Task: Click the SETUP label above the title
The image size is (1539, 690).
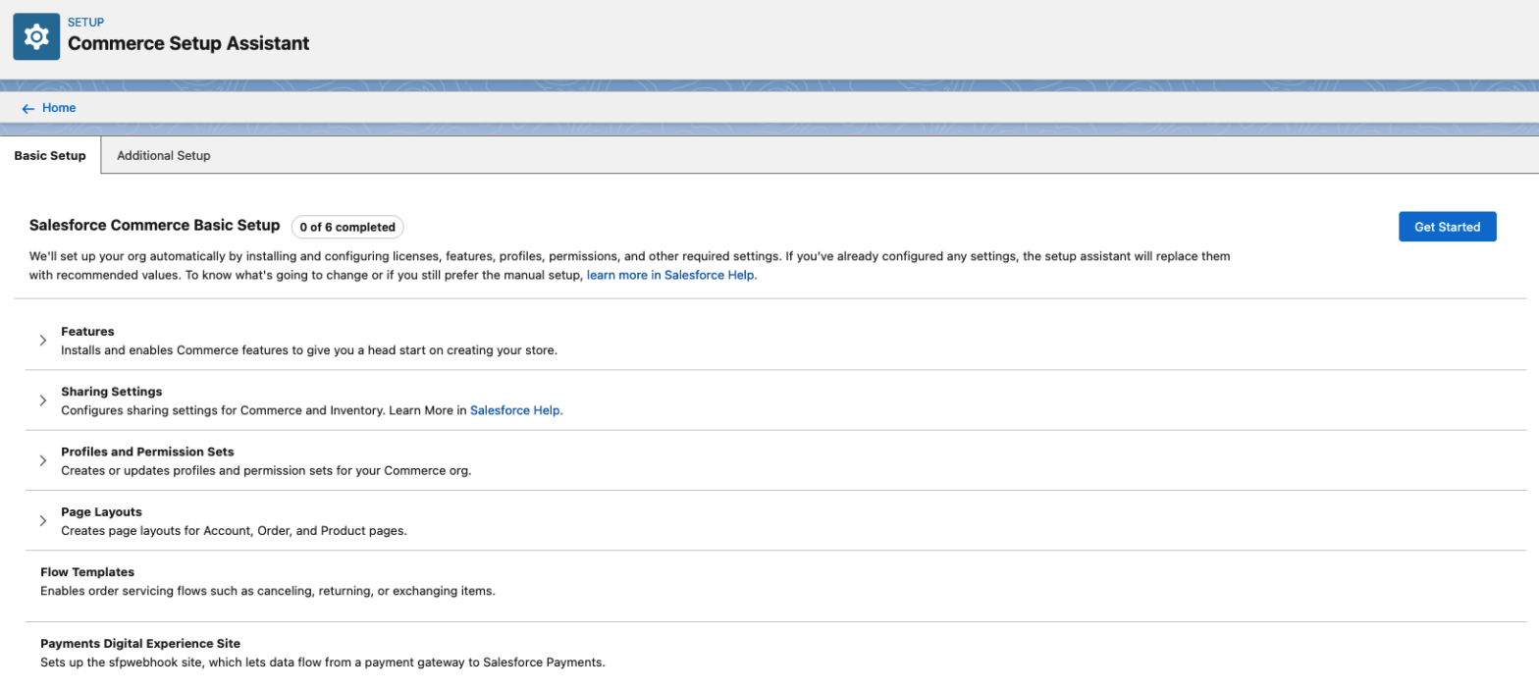Action: pos(85,22)
